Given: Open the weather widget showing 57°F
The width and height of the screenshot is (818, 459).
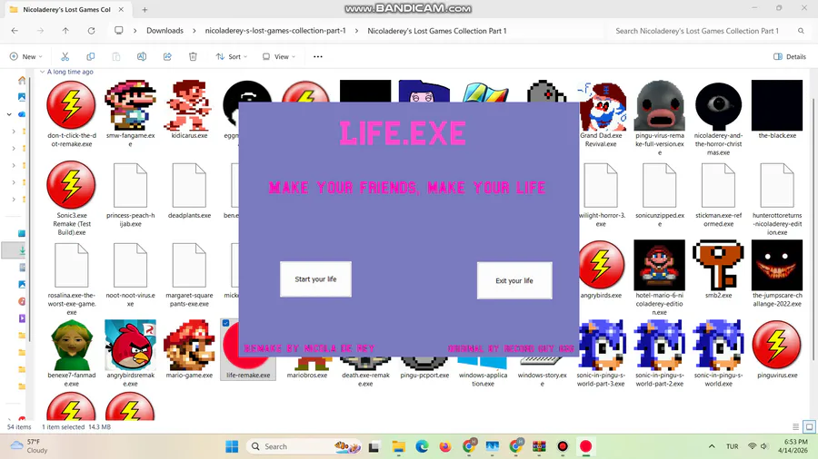Looking at the screenshot, I should tap(30, 446).
